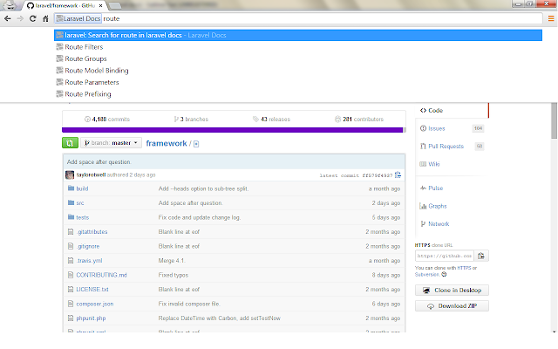This screenshot has width=558, height=349.
Task: Click the Subversion link
Action: pos(427,275)
